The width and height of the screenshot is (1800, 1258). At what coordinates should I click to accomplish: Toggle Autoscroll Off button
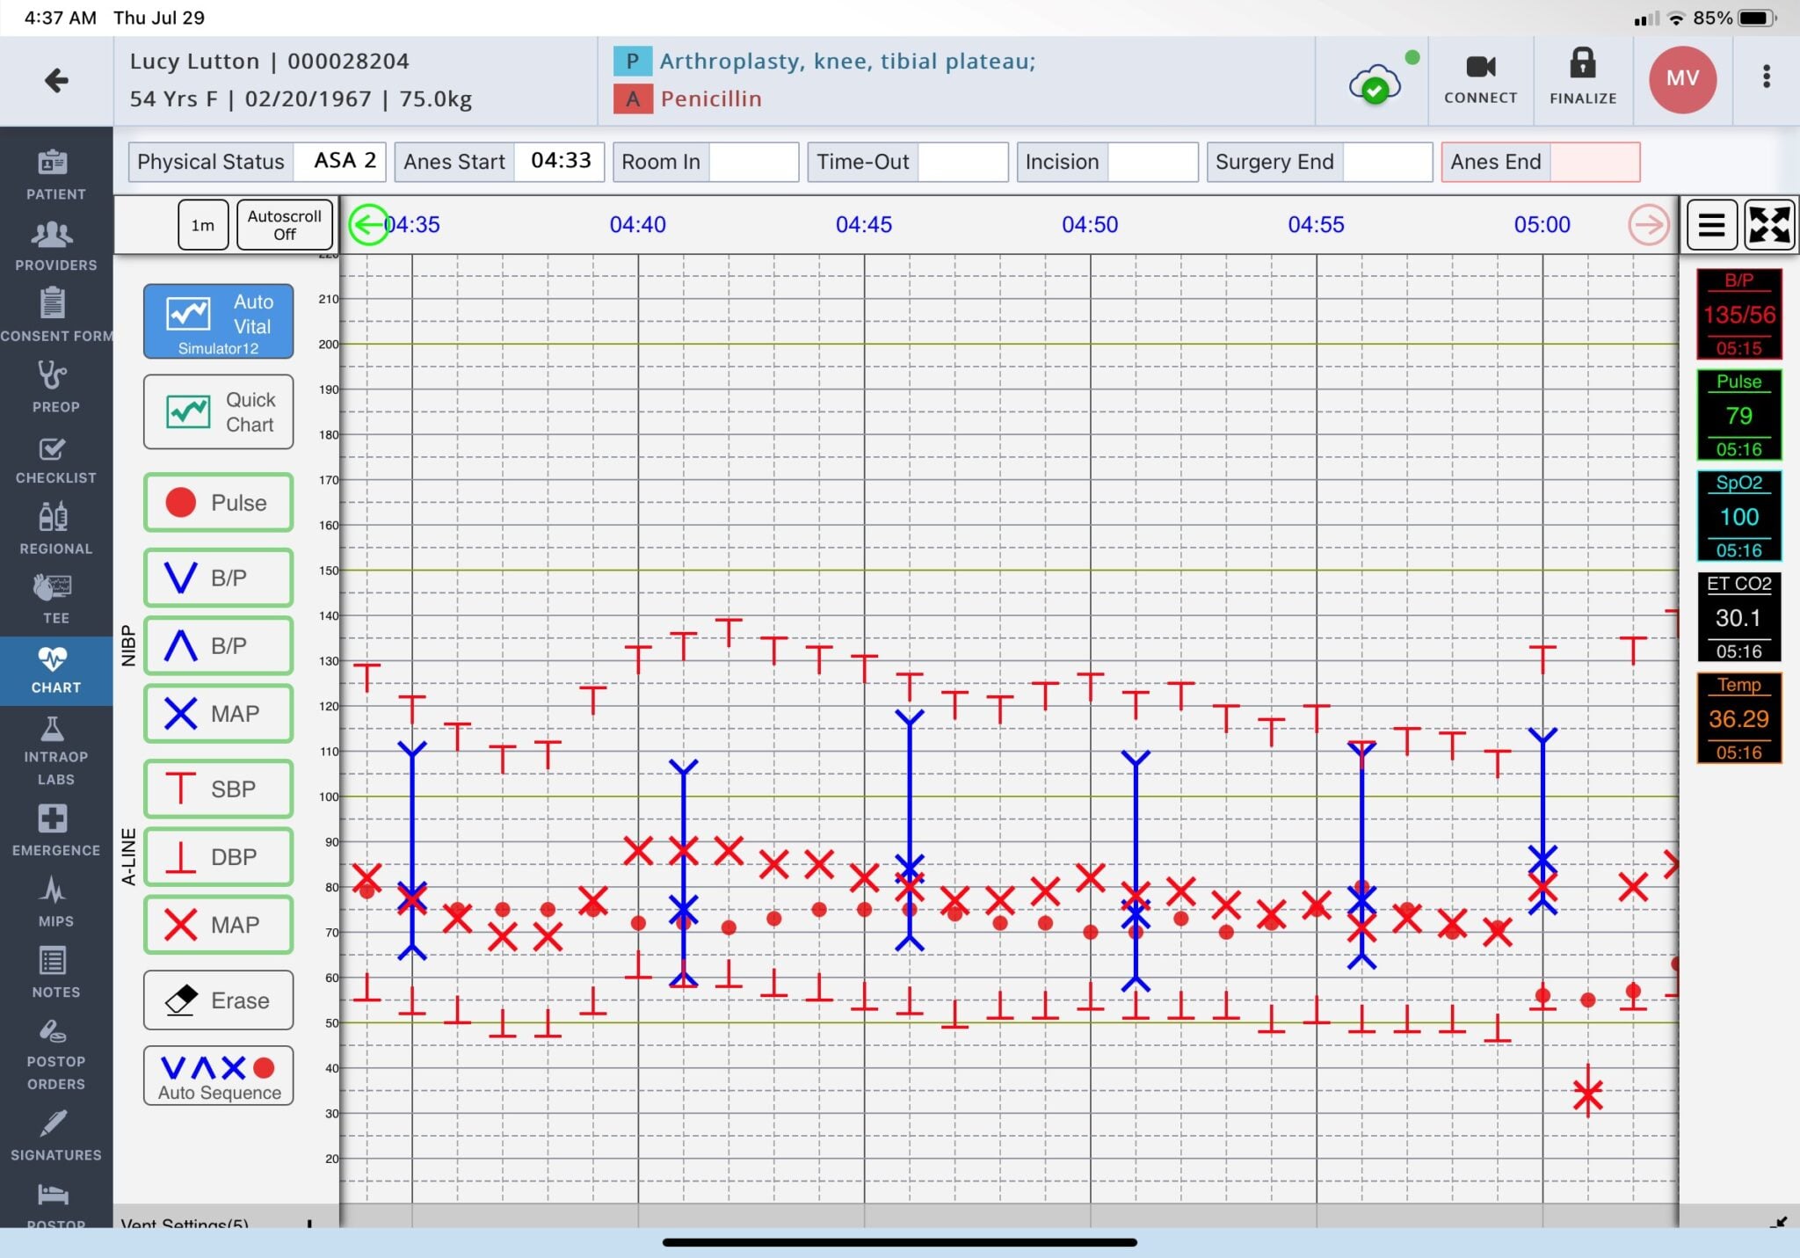(284, 225)
